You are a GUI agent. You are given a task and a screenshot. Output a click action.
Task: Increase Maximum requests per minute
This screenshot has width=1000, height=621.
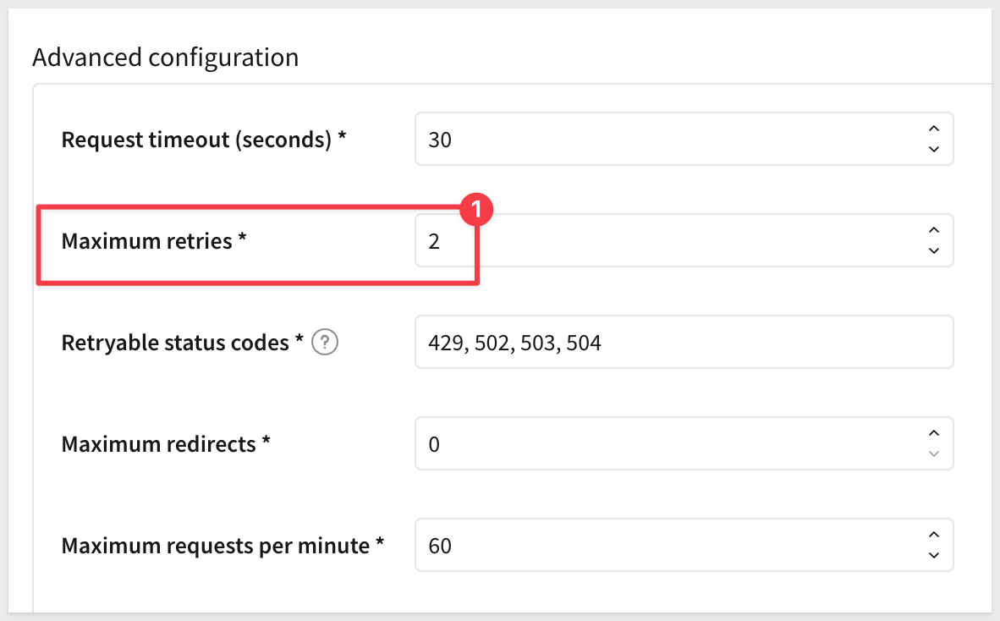(x=934, y=535)
